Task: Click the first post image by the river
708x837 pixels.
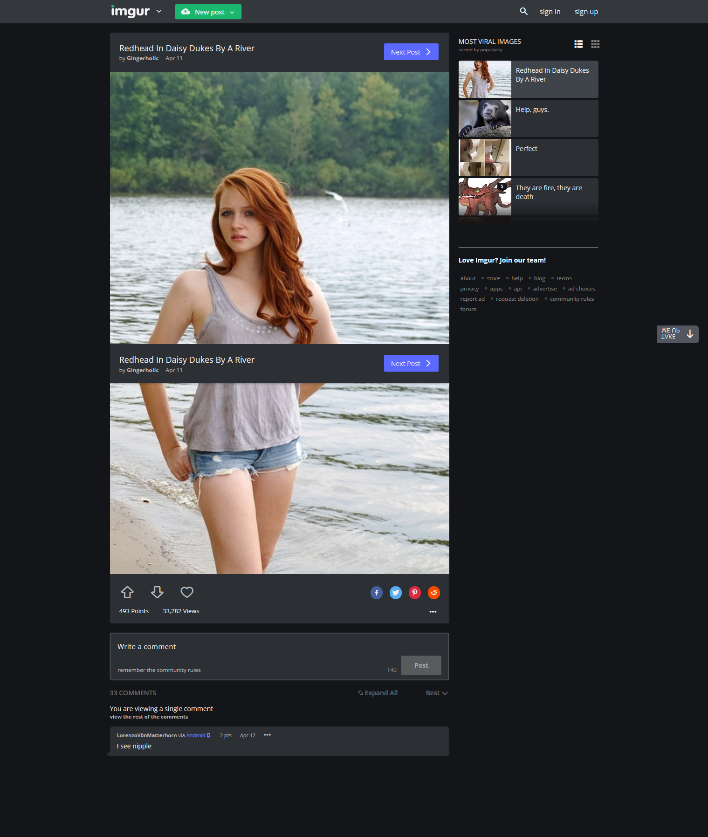Action: tap(280, 208)
